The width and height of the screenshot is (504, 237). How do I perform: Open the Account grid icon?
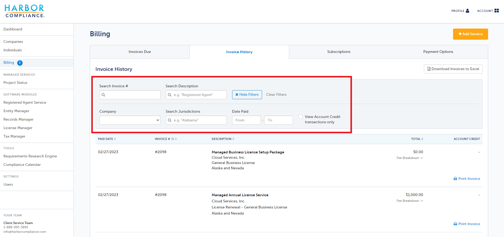click(x=497, y=11)
